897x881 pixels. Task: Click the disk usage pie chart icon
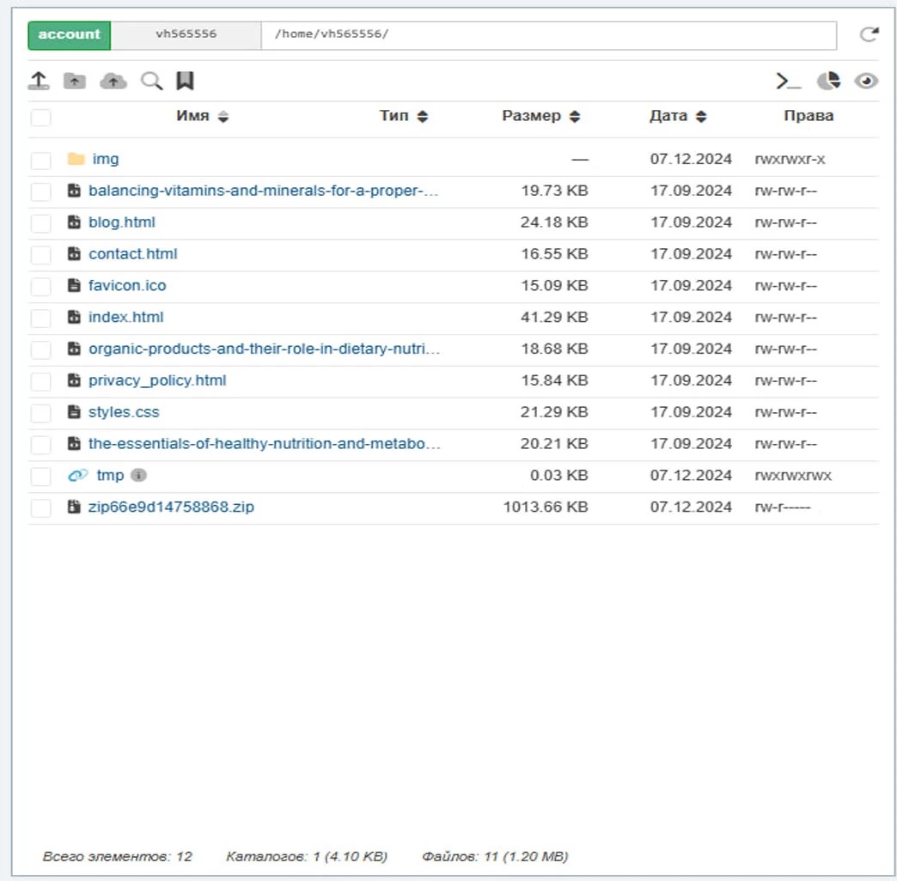828,81
